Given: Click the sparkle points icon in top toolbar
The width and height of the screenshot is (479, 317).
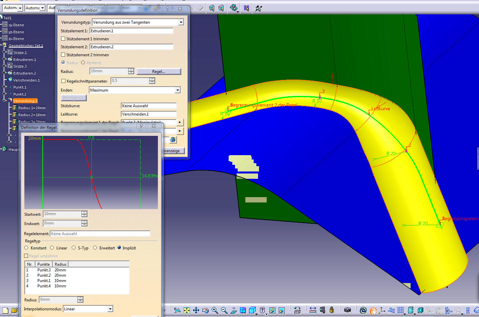Looking at the screenshot, I should (258, 8).
